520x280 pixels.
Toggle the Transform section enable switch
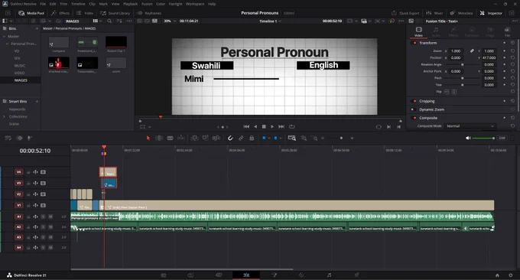[414, 43]
